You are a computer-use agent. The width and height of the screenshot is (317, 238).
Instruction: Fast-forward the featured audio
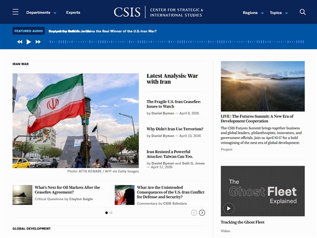tap(38, 42)
